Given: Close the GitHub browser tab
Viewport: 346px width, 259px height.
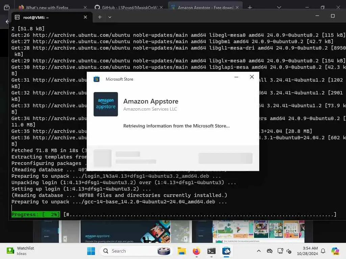Looking at the screenshot, I should (x=161, y=7).
